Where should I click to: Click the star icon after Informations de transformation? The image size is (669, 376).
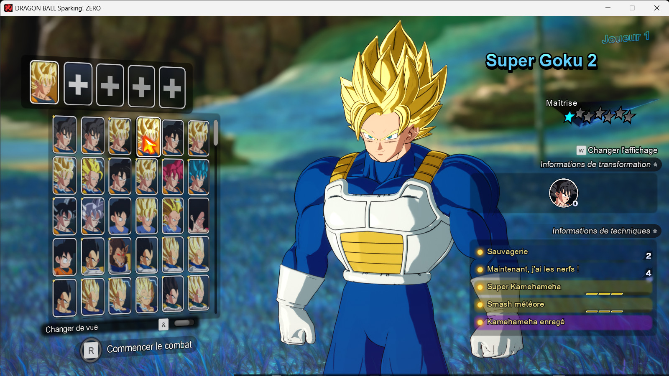655,165
